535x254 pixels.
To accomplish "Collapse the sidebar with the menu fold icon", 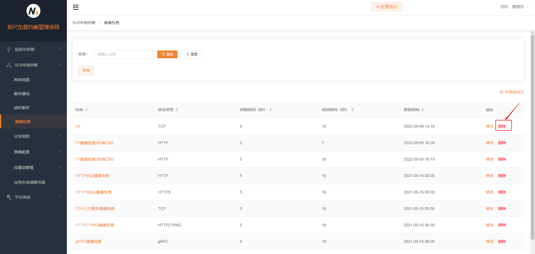I will click(76, 7).
